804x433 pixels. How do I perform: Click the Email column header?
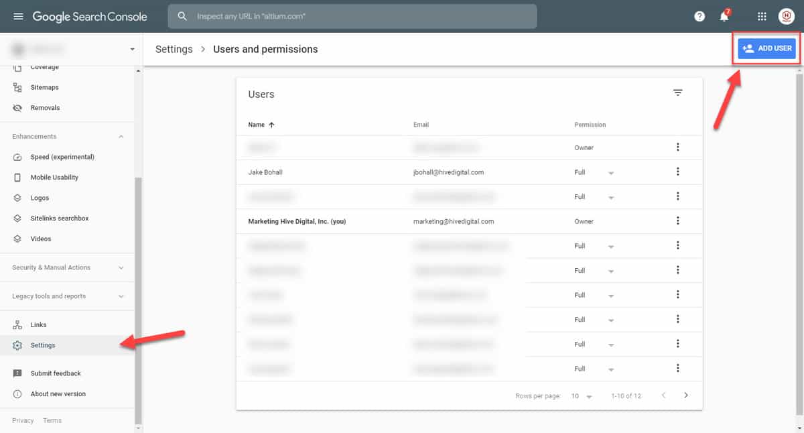click(421, 125)
